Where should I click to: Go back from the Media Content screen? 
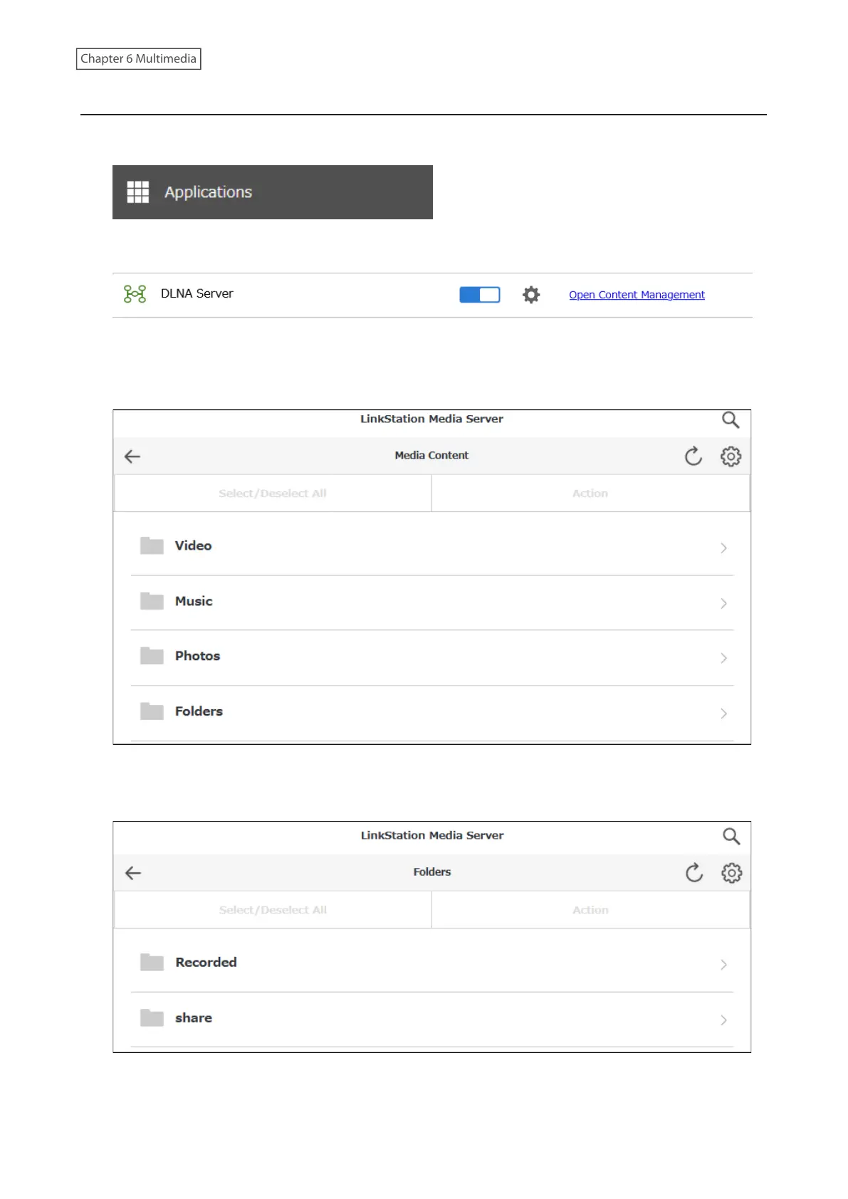tap(132, 456)
